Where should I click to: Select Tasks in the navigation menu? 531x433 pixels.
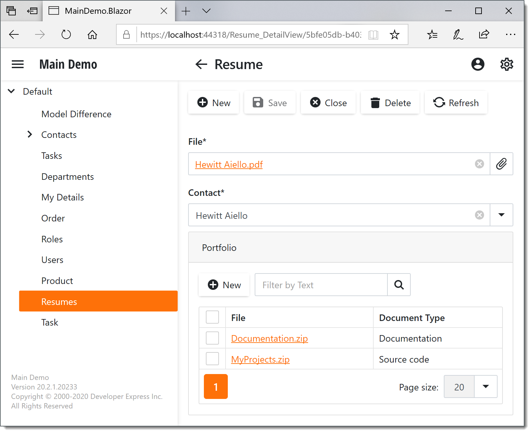(52, 156)
